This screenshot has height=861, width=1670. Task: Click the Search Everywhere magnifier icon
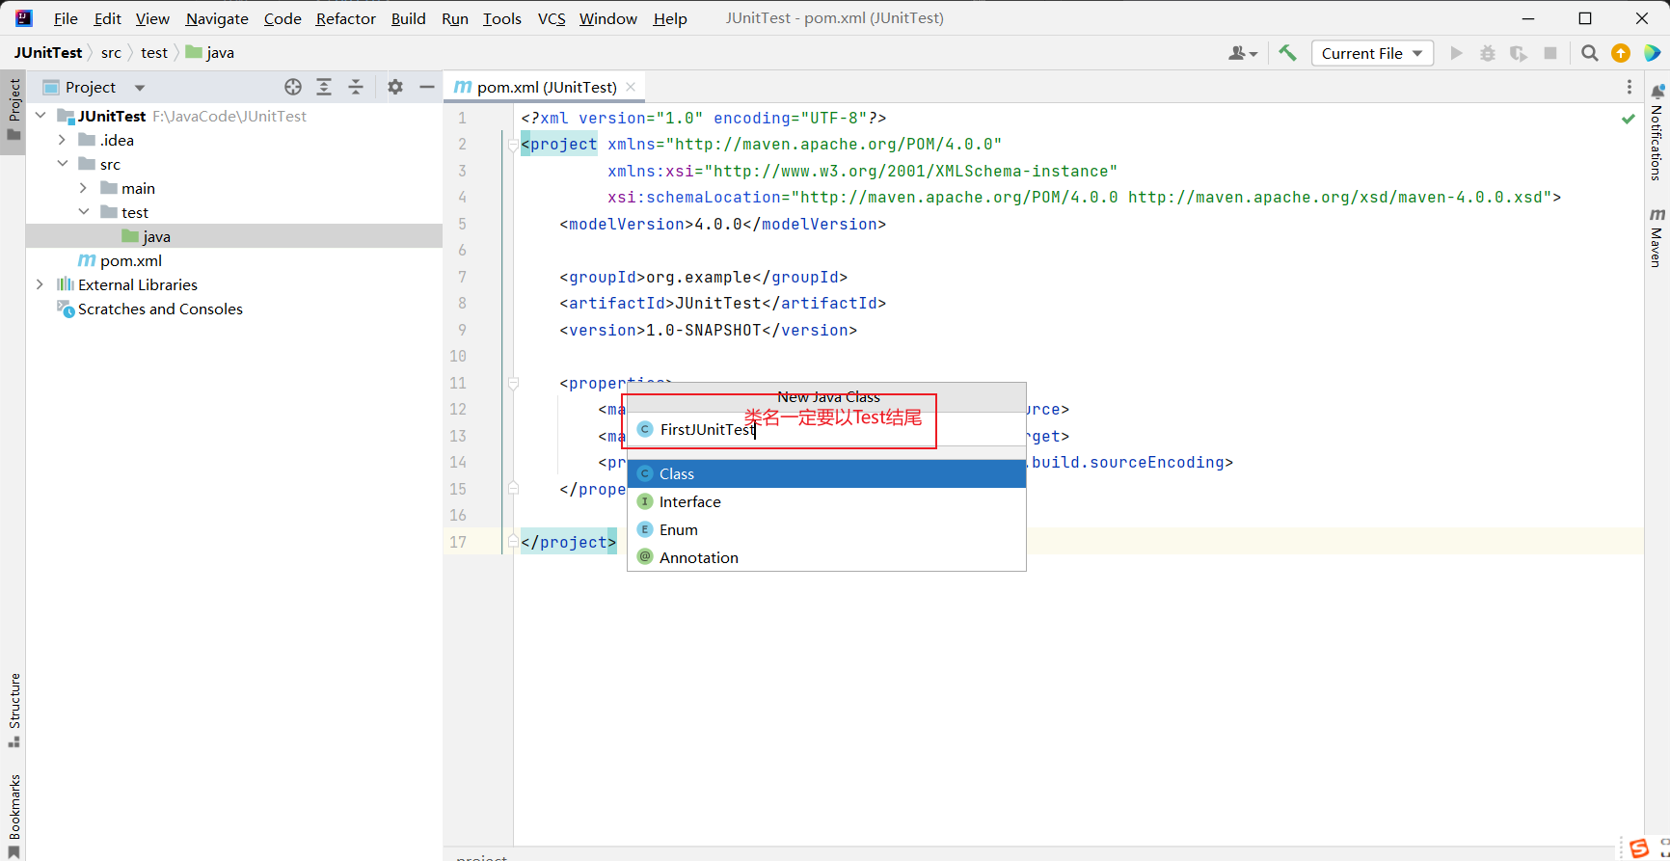point(1590,53)
